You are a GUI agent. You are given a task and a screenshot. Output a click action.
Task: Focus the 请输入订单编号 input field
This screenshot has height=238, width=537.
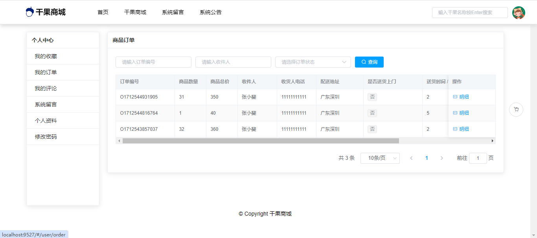point(153,62)
